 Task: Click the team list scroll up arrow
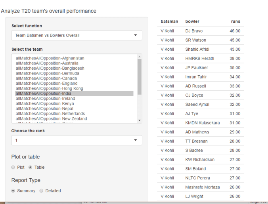coord(139,57)
